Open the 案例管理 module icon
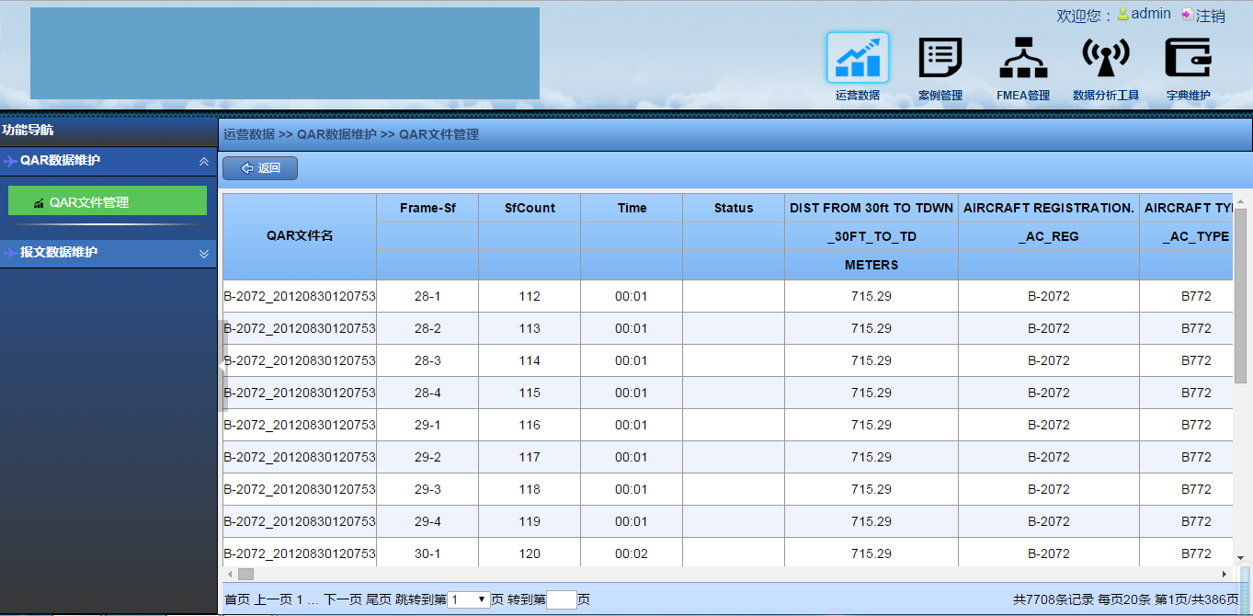Image resolution: width=1253 pixels, height=616 pixels. coord(940,58)
